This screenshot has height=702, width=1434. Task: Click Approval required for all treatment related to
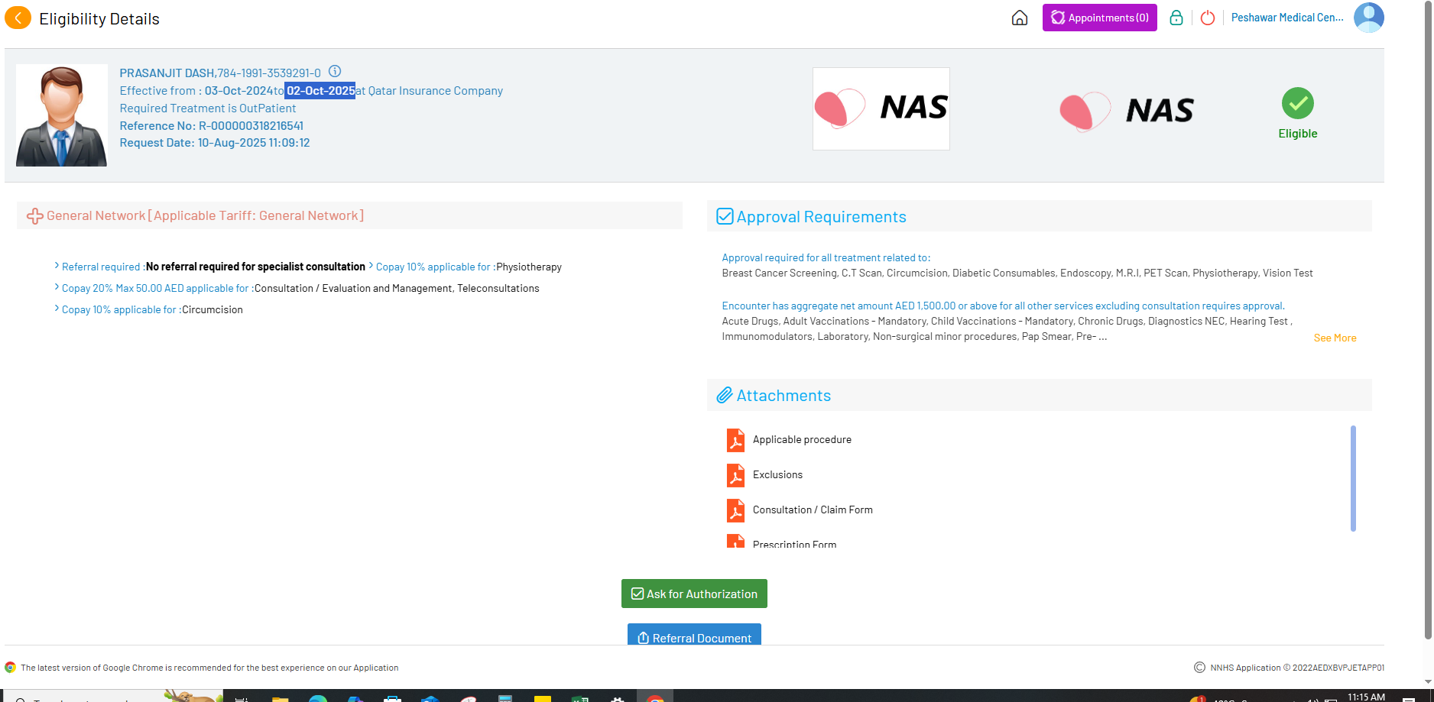[826, 258]
